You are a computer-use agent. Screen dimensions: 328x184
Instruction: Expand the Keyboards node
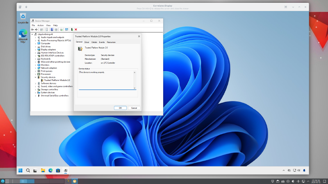click(x=35, y=59)
